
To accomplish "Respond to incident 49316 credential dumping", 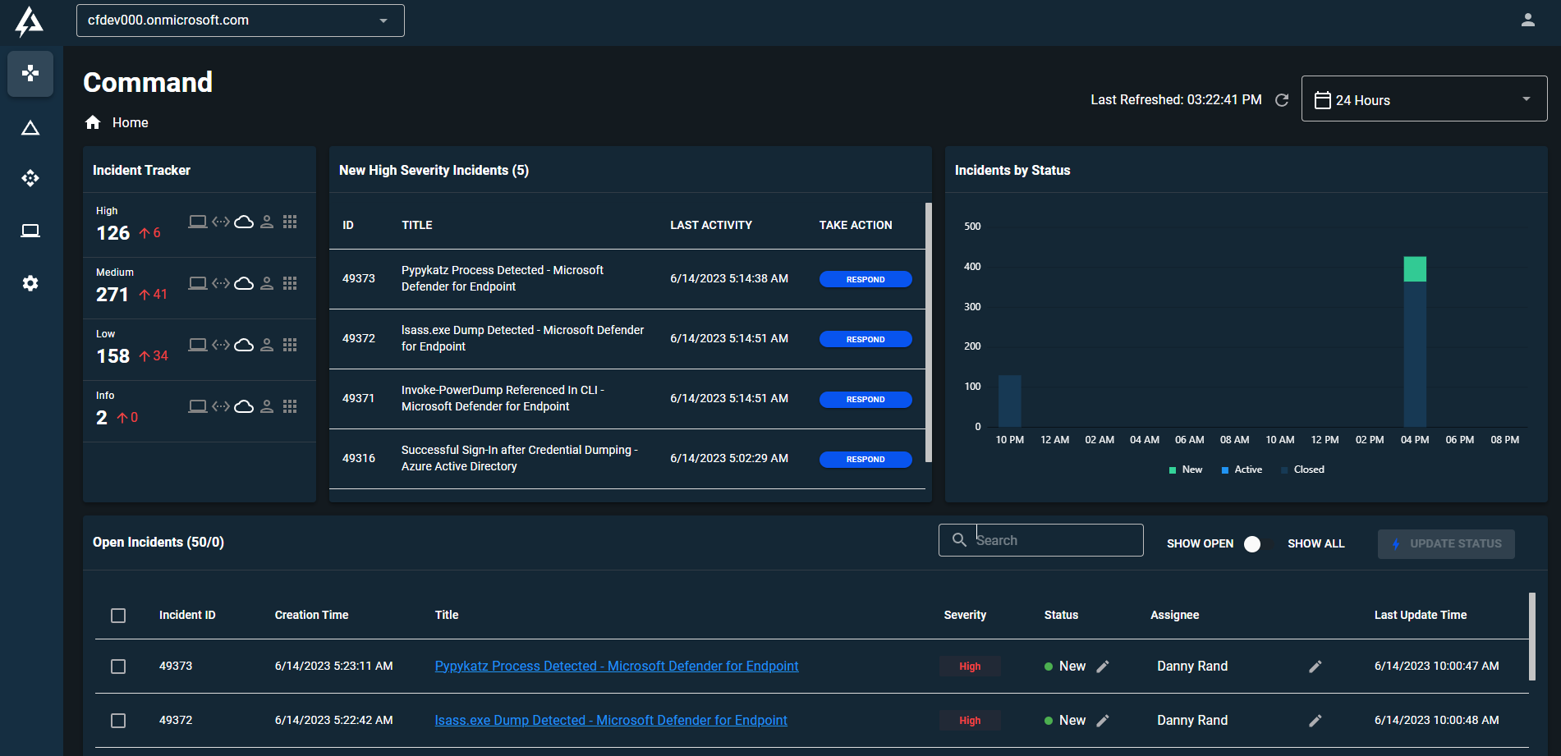I will (x=865, y=459).
